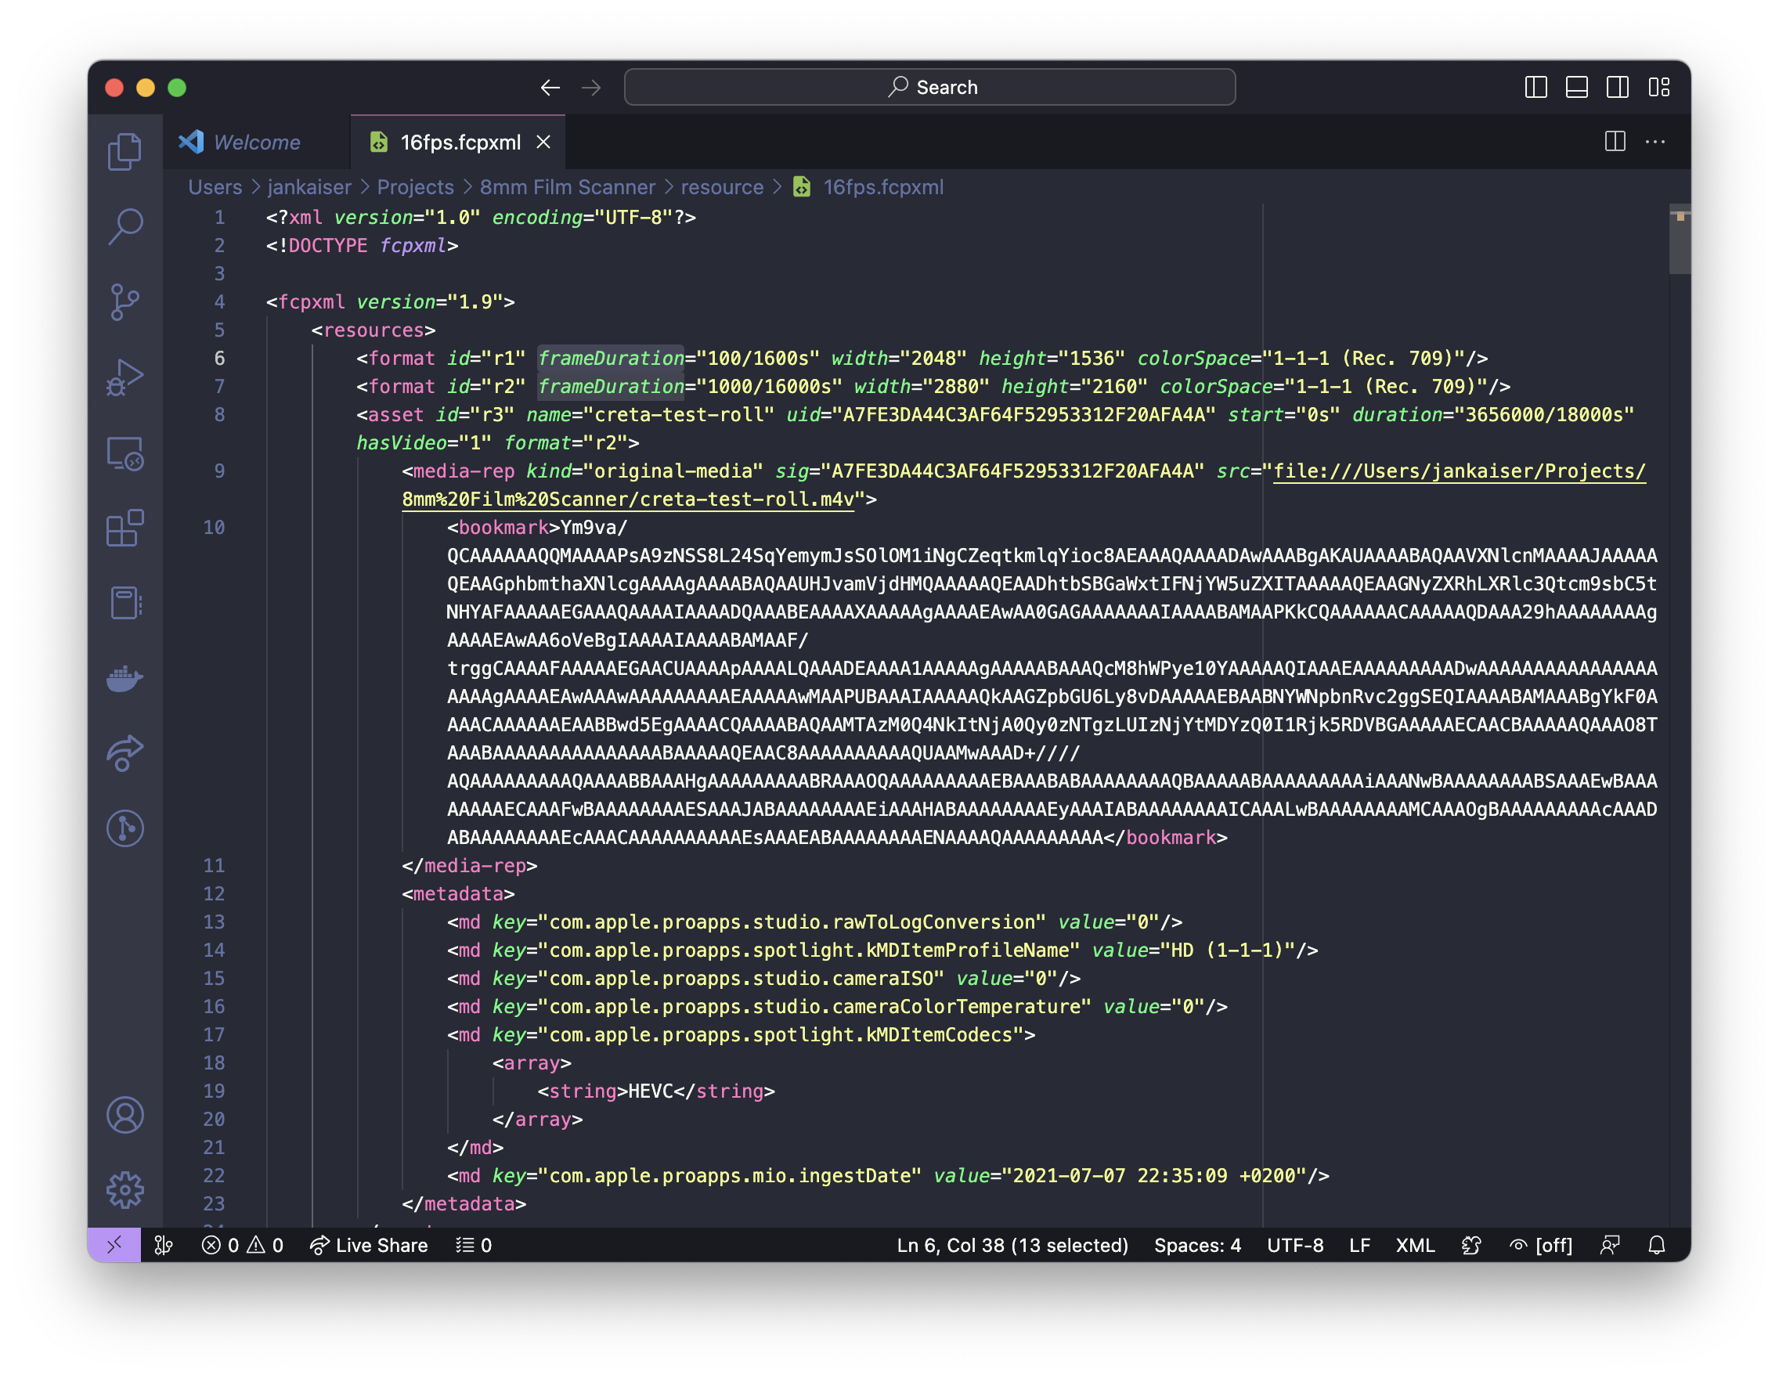Click the Search command center field
Screen dimensions: 1779x1378
point(930,87)
